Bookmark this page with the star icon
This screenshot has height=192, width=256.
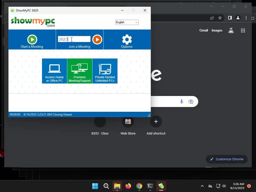(220, 18)
